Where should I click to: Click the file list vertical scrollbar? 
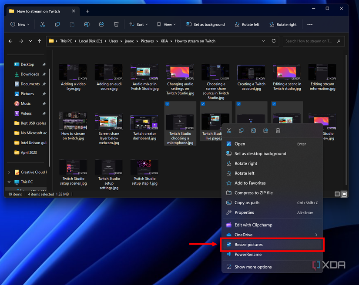pyautogui.click(x=346, y=120)
